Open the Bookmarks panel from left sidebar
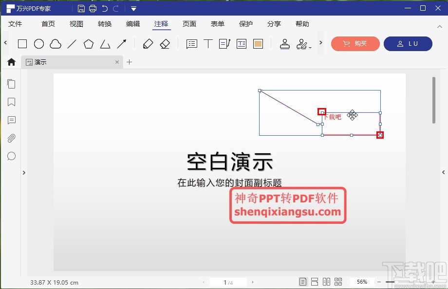The height and width of the screenshot is (289, 448). click(11, 102)
